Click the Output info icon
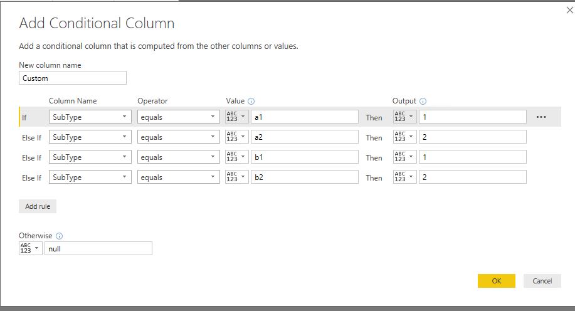 [x=423, y=101]
